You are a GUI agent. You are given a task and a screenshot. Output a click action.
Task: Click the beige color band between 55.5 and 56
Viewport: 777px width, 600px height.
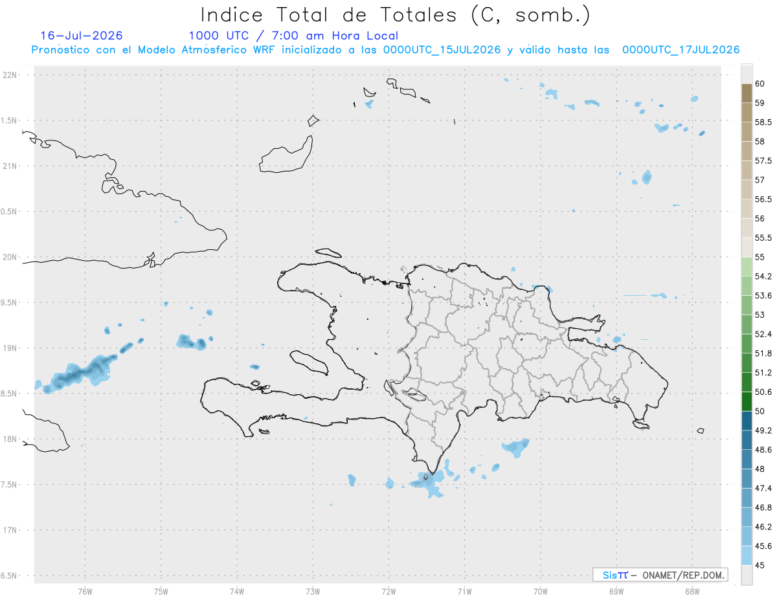pos(747,228)
